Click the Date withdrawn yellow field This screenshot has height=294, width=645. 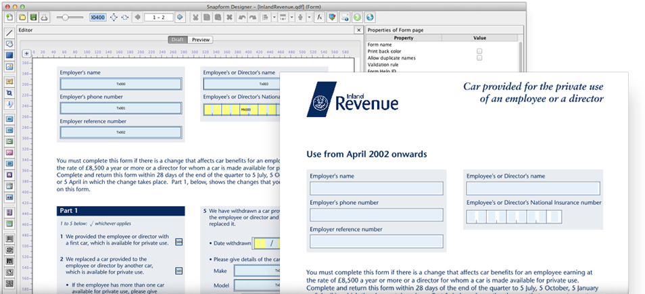[266, 243]
